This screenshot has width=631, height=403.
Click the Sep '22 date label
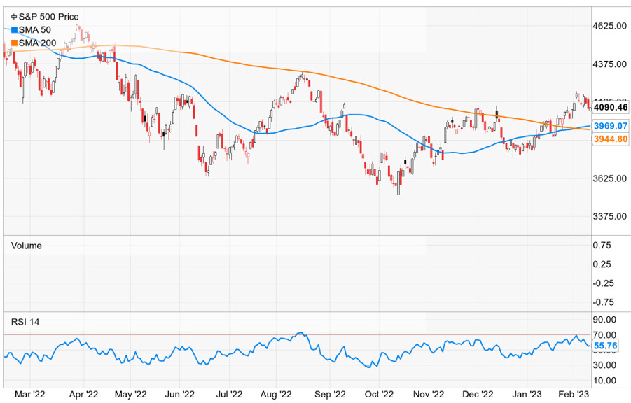[330, 395]
